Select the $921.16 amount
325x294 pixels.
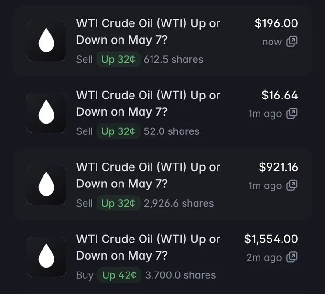tap(278, 167)
